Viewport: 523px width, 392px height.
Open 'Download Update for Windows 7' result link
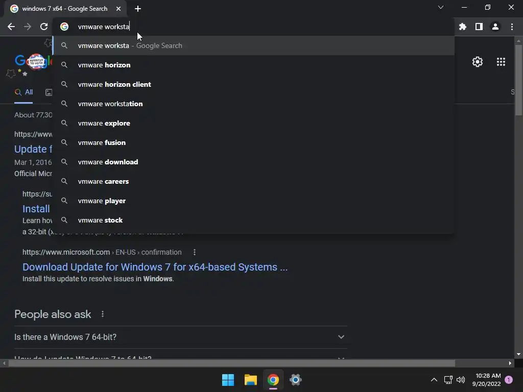pyautogui.click(x=155, y=267)
